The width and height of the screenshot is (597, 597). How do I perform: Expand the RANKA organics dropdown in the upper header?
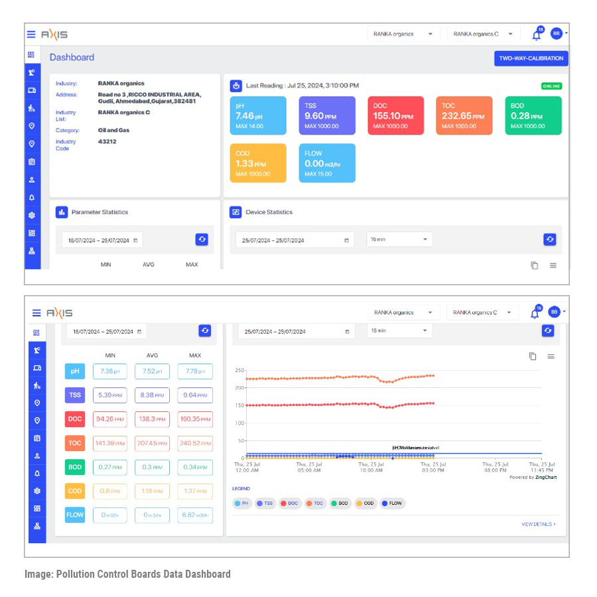click(403, 34)
